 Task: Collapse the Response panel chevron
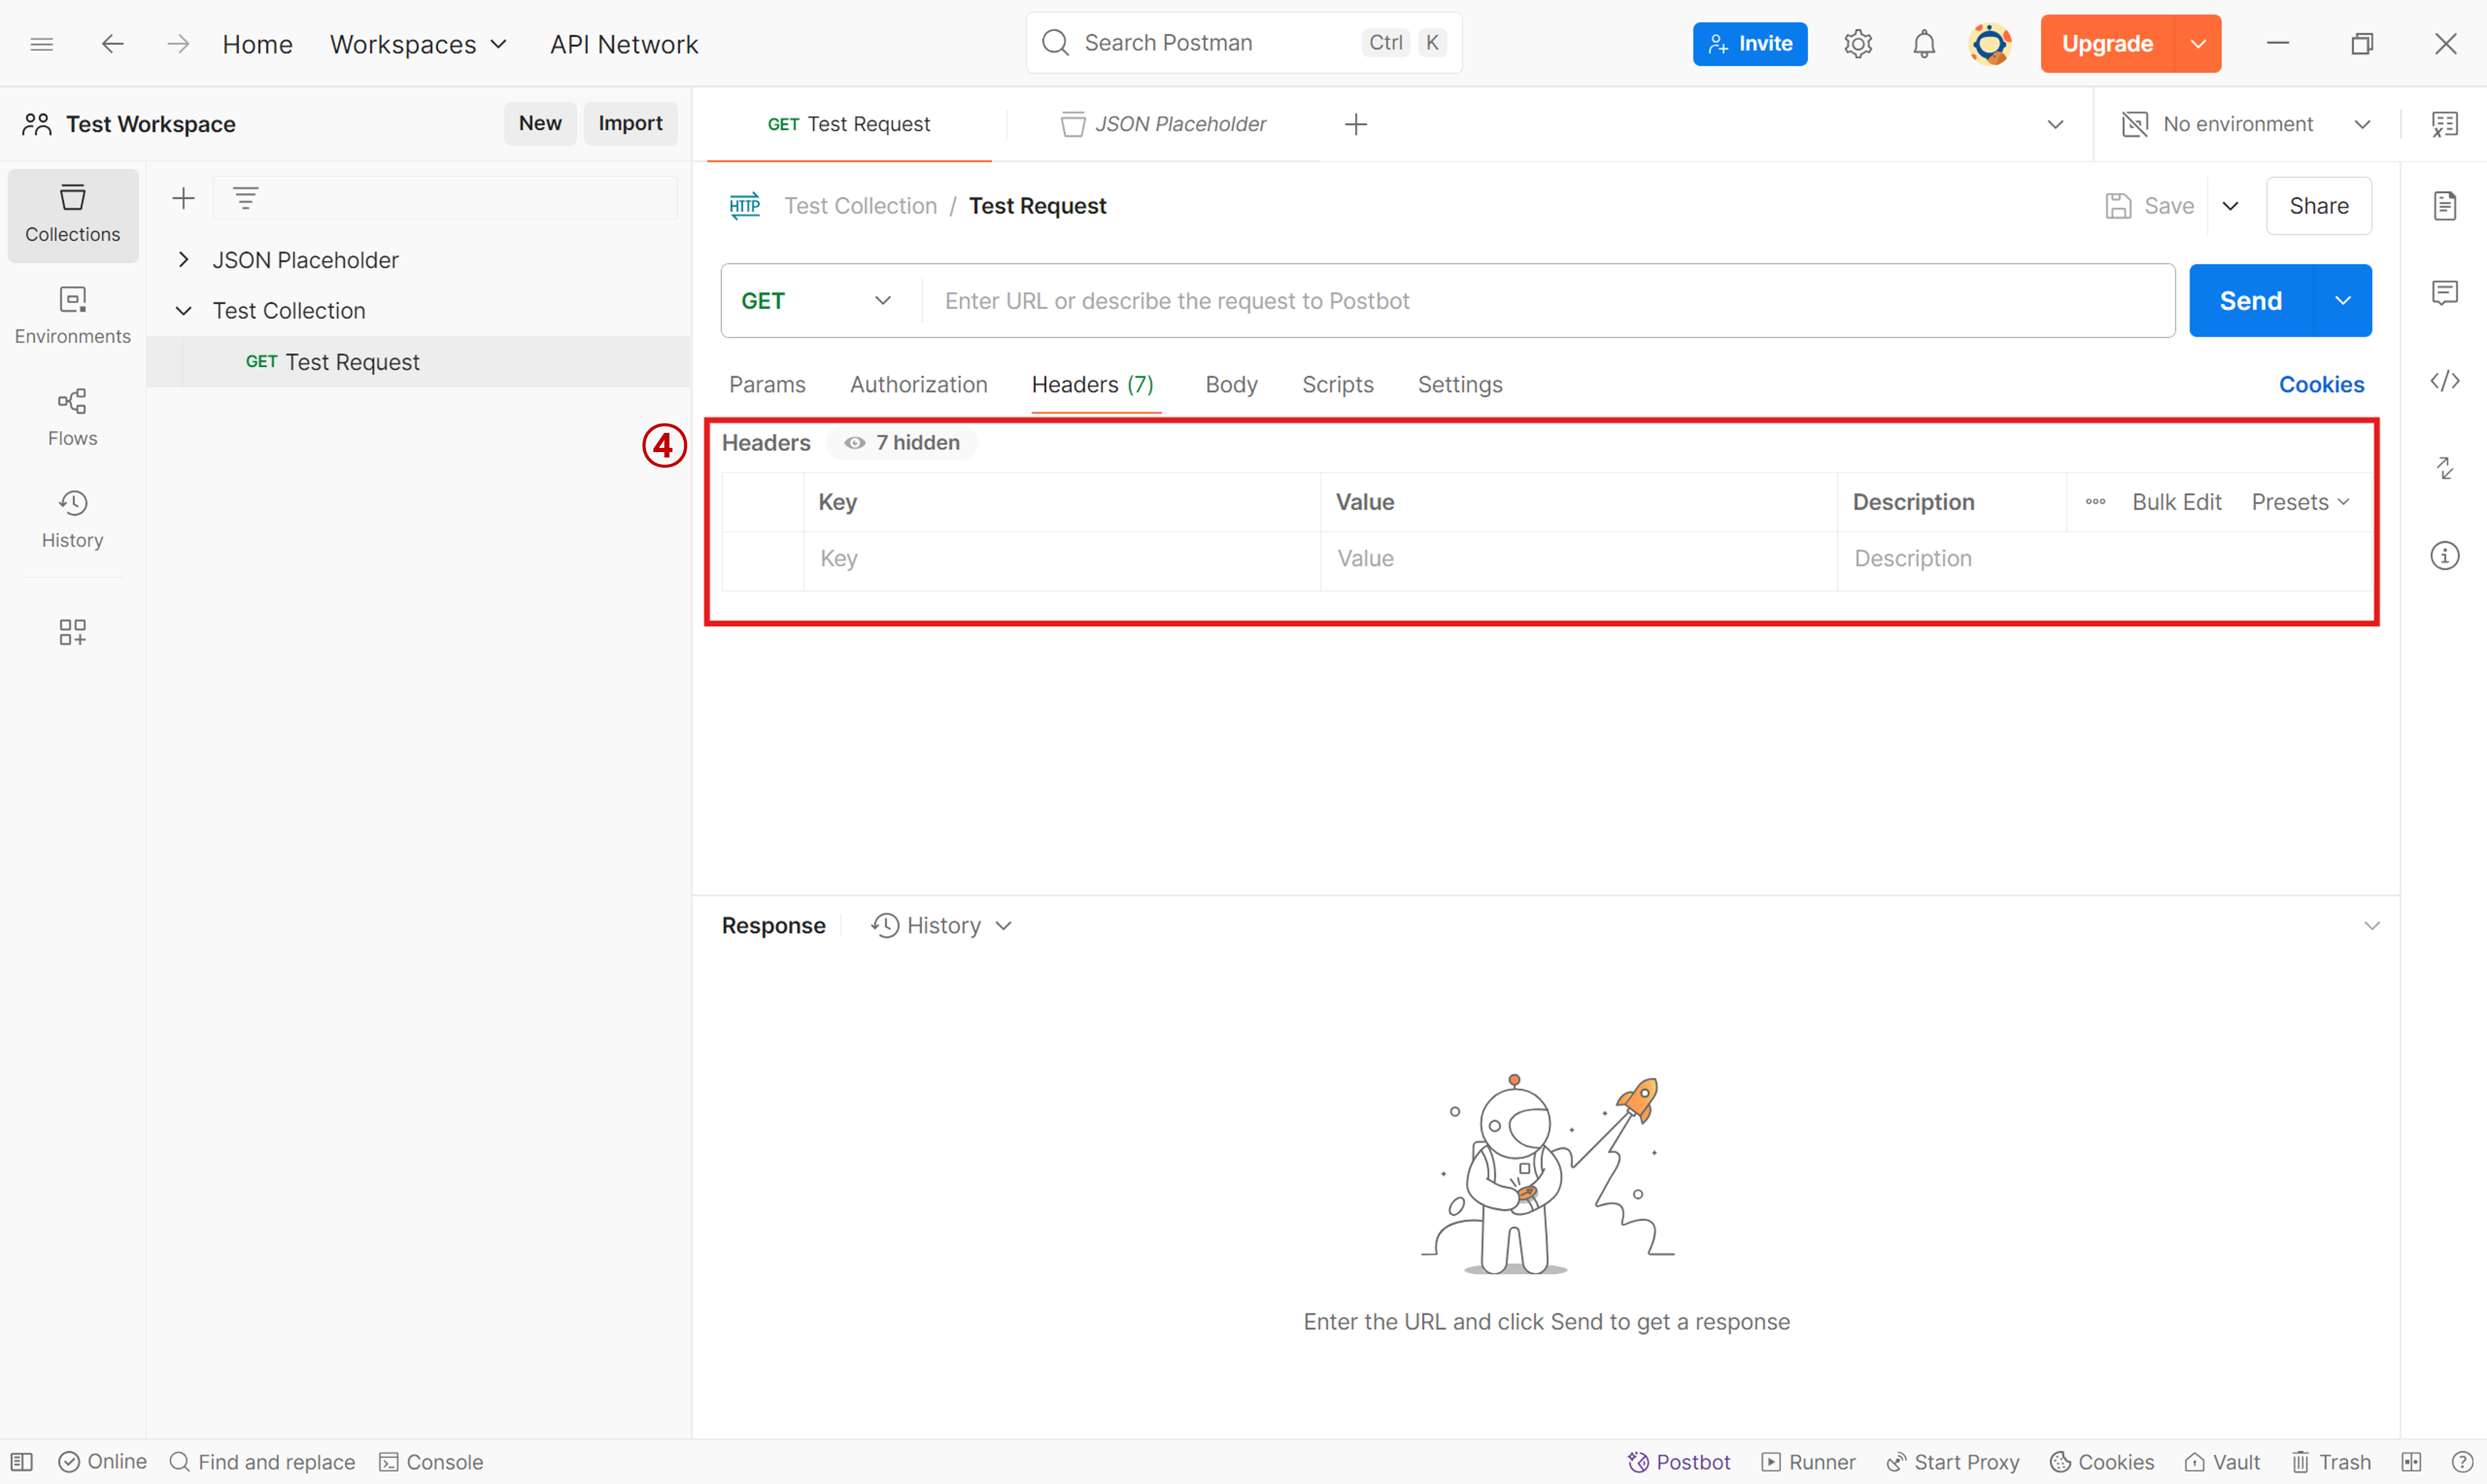2371,926
